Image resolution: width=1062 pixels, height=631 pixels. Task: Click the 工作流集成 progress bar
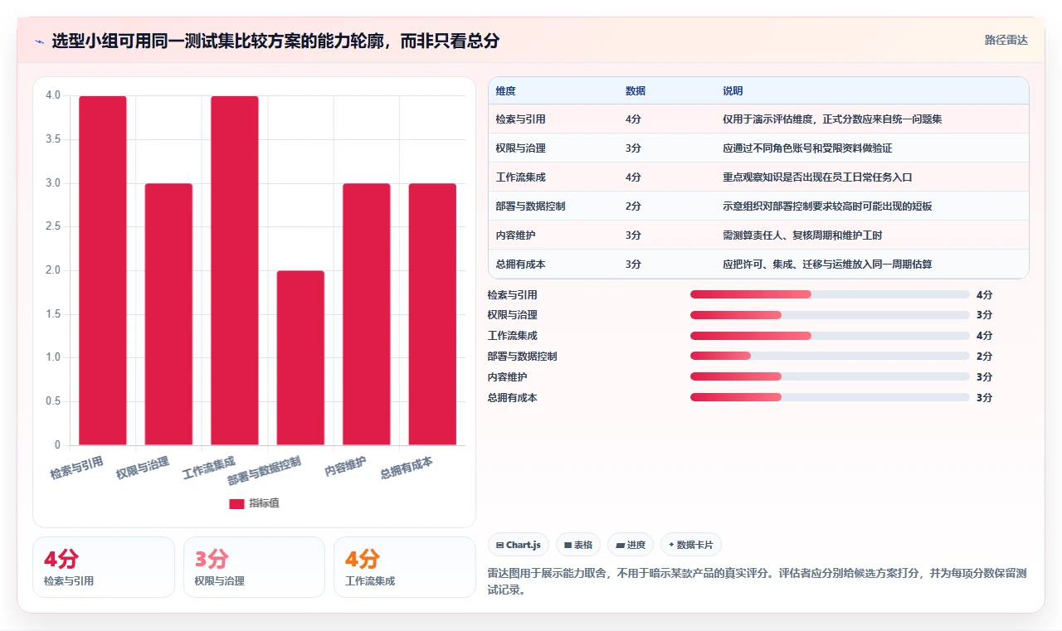click(830, 336)
